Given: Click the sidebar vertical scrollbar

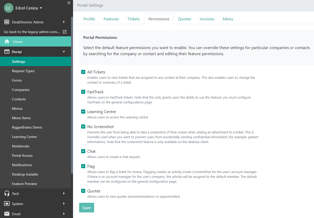Looking at the screenshot, I should (x=72, y=95).
